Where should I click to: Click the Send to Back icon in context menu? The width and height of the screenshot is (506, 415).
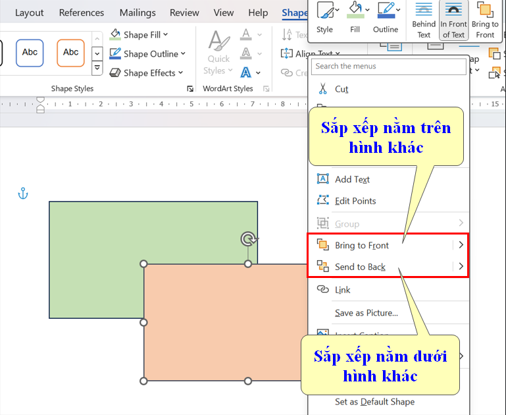pos(323,267)
